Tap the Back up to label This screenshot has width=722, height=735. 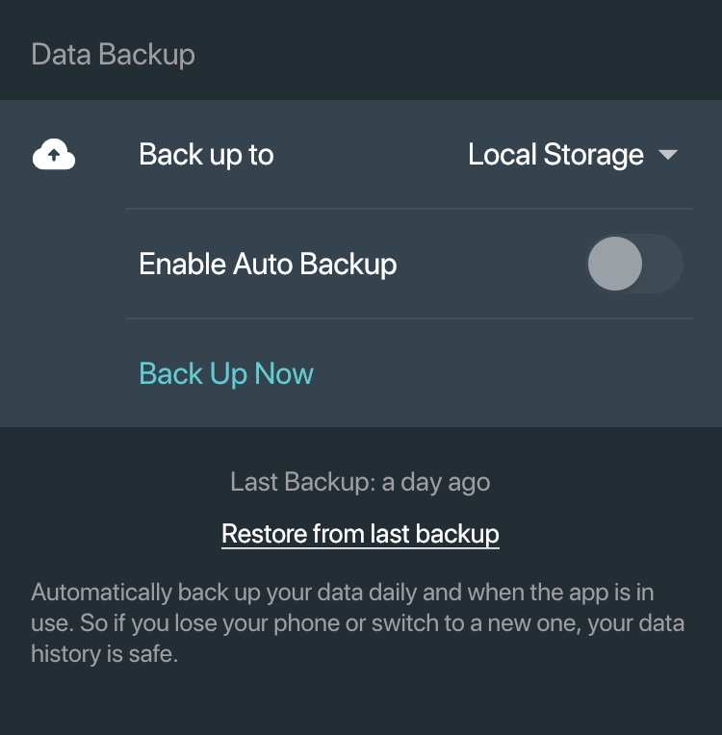click(206, 155)
